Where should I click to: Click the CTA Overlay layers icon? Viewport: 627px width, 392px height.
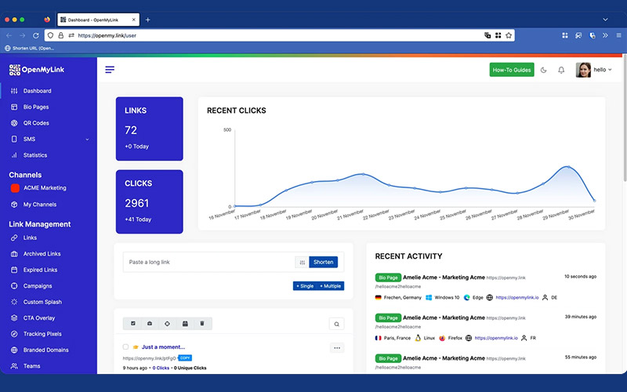point(14,318)
